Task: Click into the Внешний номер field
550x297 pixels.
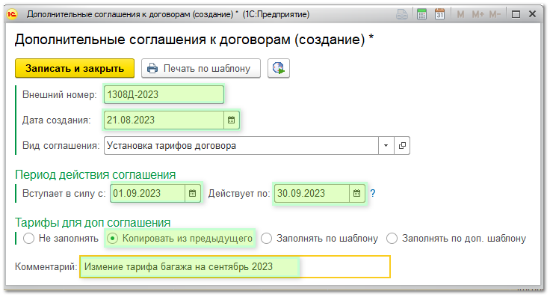Action: (x=164, y=94)
